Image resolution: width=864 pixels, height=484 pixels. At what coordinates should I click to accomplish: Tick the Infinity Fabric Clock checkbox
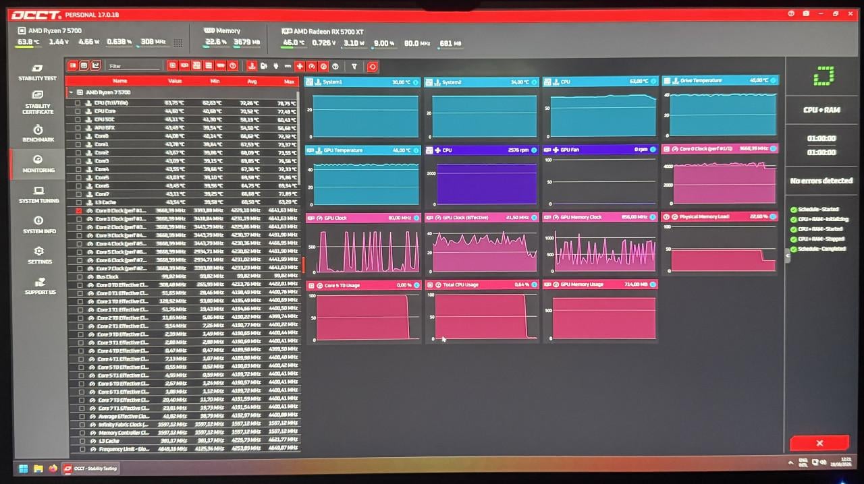pos(82,425)
